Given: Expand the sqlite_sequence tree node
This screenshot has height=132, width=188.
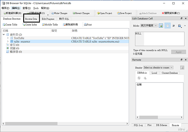Looking at the screenshot, I should [x=8, y=41].
